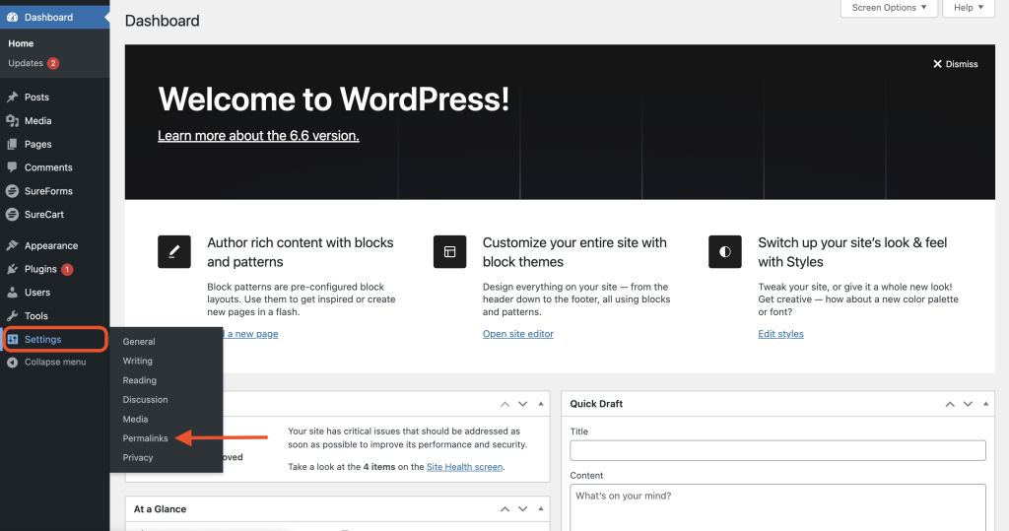This screenshot has height=531, width=1009.
Task: Dismiss the Welcome to WordPress panel
Action: [955, 64]
